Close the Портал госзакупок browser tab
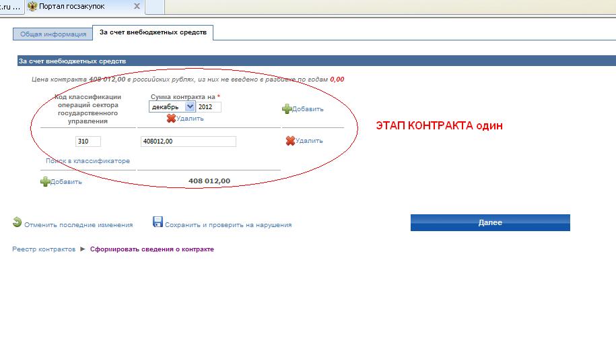The width and height of the screenshot is (616, 345). click(x=137, y=6)
